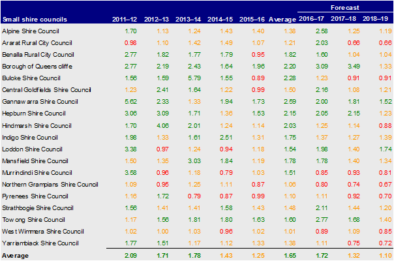394x261 pixels.
Task: Click Hepburn's 3.09 value for 2012–13
Action: pyautogui.click(x=162, y=114)
